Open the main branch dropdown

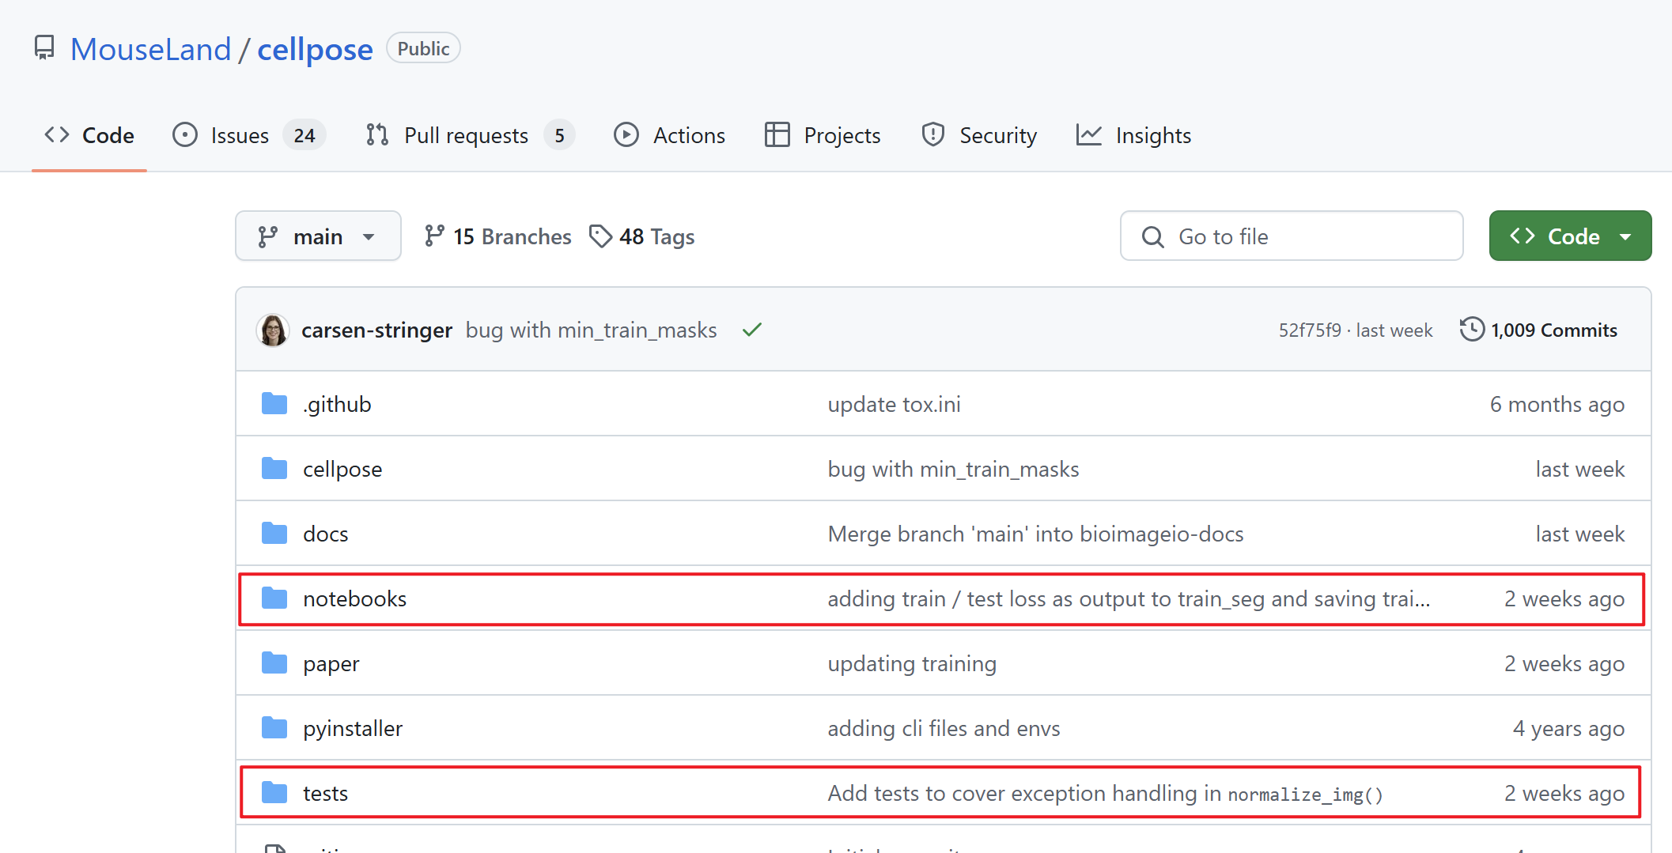tap(318, 236)
